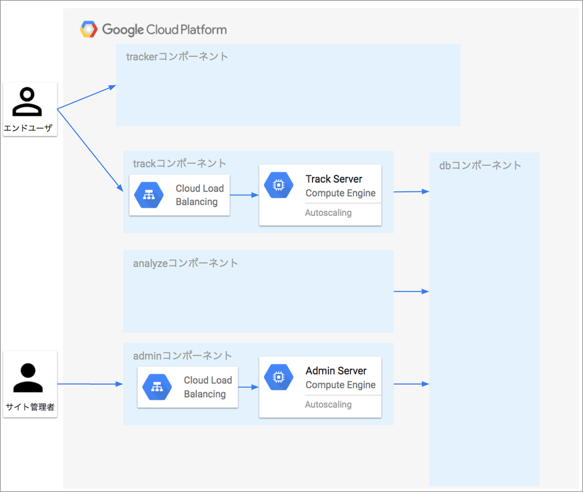Click Autoscaling text in Track Server card
Image resolution: width=583 pixels, height=492 pixels.
[328, 213]
